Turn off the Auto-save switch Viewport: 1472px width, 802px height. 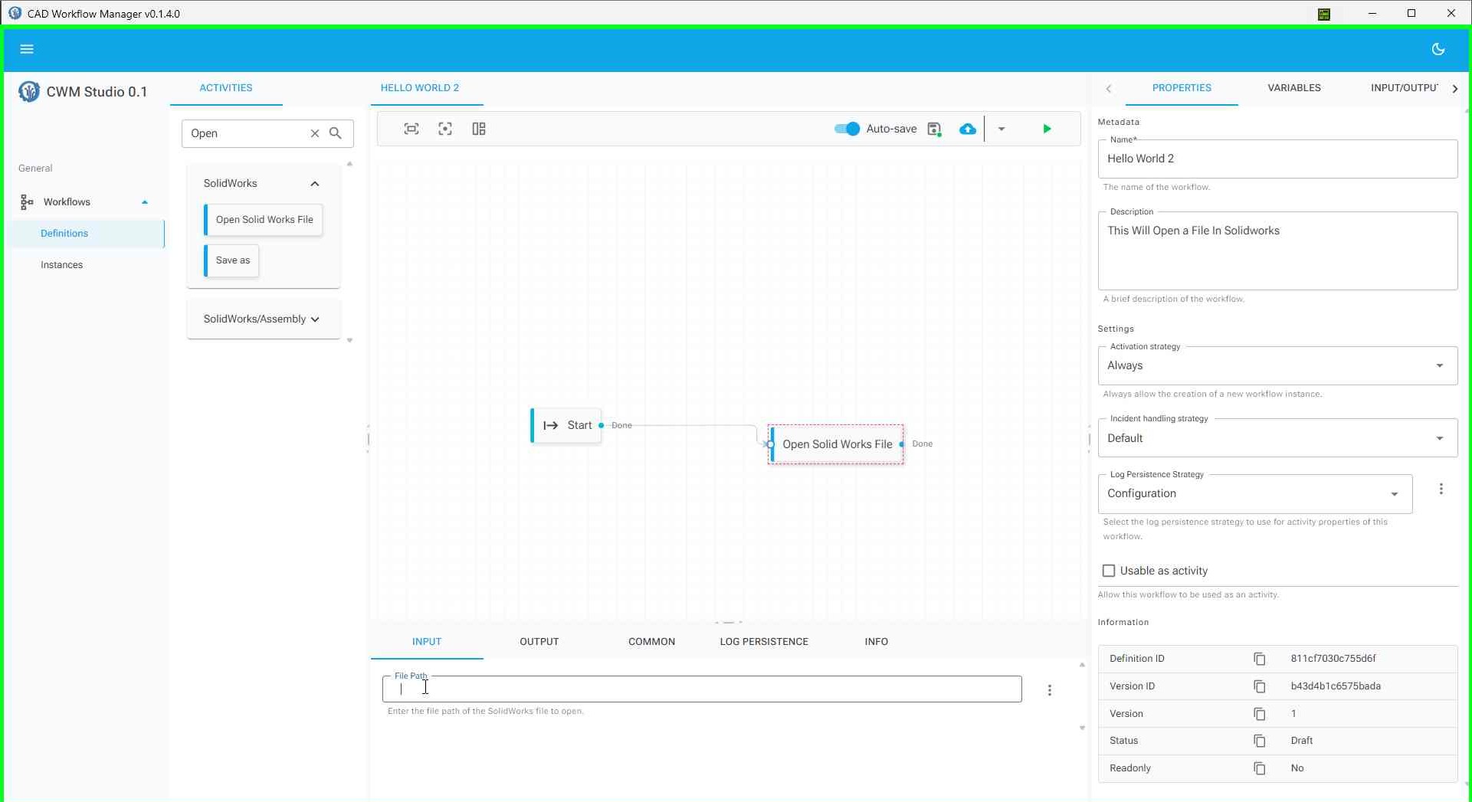(x=847, y=129)
